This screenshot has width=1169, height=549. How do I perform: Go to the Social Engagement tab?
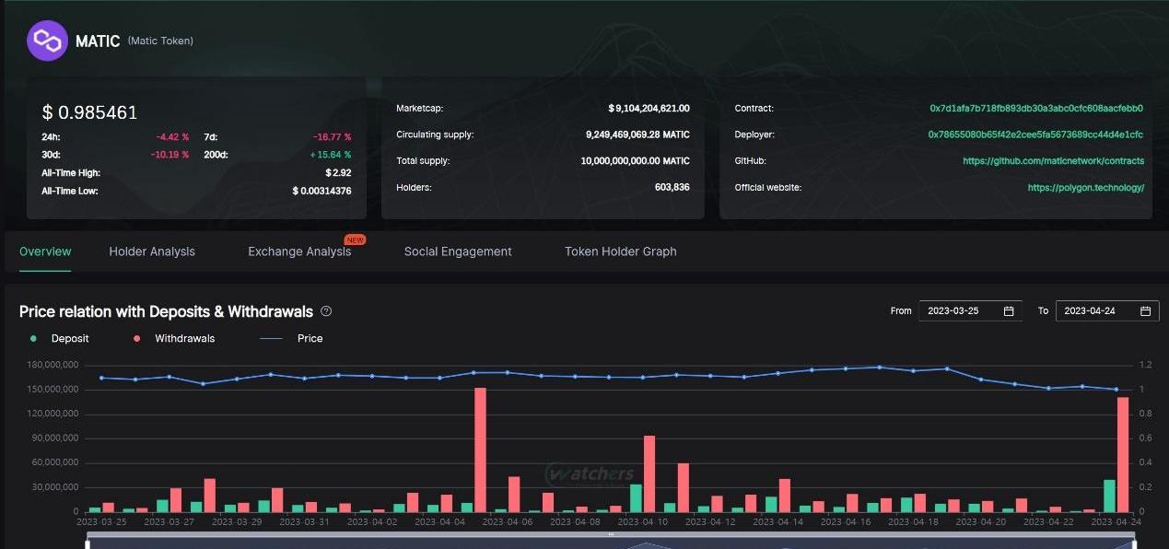[x=458, y=251]
